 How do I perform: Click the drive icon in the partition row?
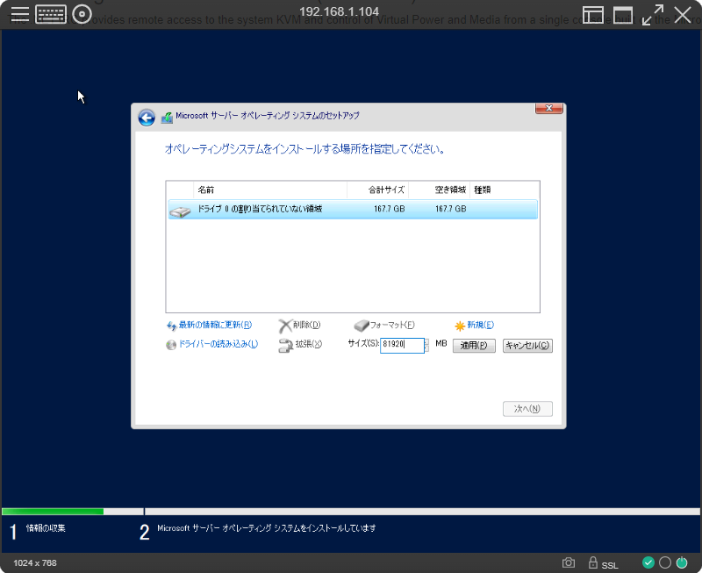point(180,211)
